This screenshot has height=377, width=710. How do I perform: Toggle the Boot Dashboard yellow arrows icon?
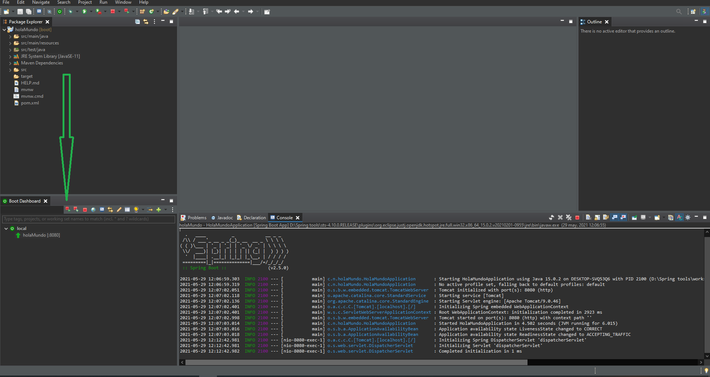pyautogui.click(x=110, y=210)
